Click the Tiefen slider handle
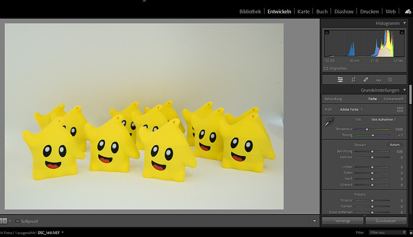 pyautogui.click(x=372, y=173)
